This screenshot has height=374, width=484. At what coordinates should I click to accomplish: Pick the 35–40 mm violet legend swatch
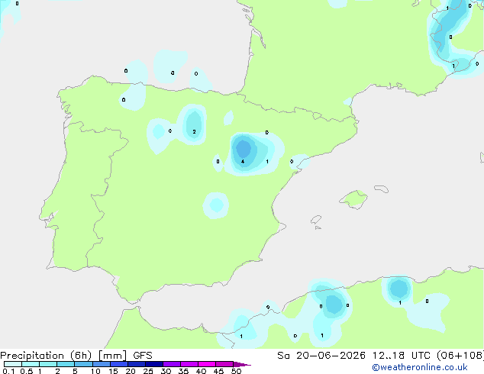[x=189, y=364]
